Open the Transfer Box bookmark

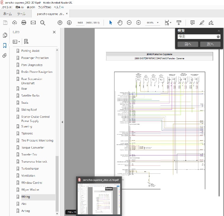pyautogui.click(x=29, y=154)
